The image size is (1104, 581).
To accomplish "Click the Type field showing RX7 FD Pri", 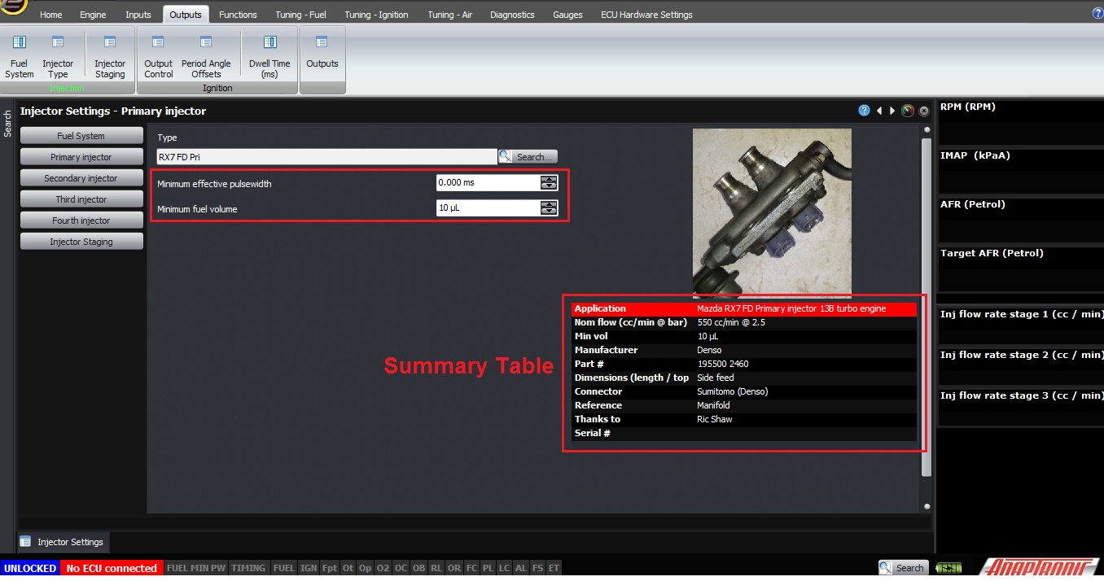I will pyautogui.click(x=326, y=157).
